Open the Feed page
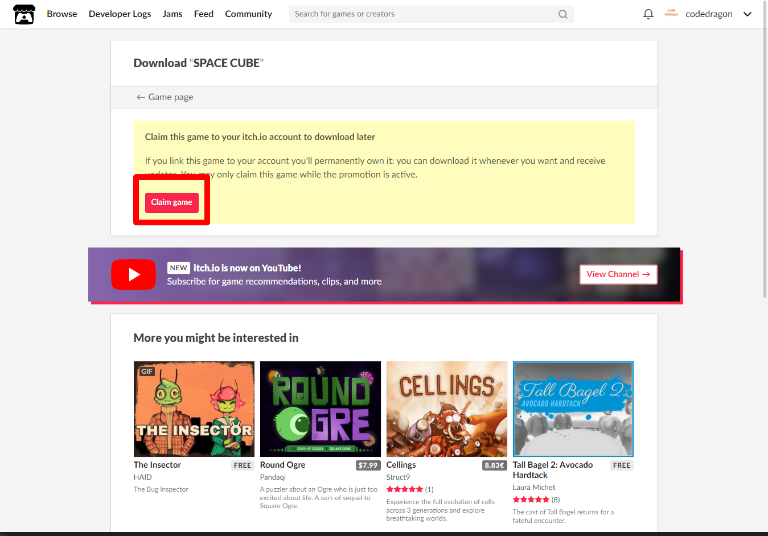 [204, 14]
